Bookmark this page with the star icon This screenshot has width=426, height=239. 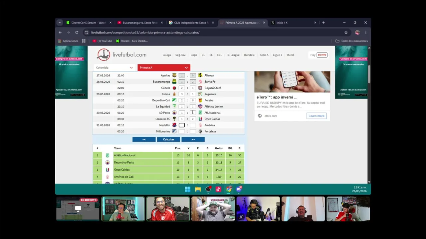click(346, 33)
